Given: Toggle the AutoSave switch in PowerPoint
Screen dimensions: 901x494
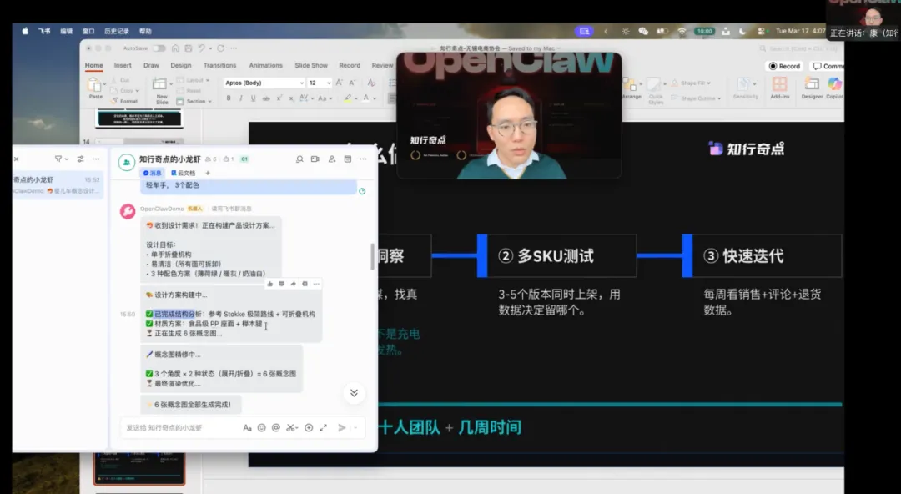Looking at the screenshot, I should 159,48.
